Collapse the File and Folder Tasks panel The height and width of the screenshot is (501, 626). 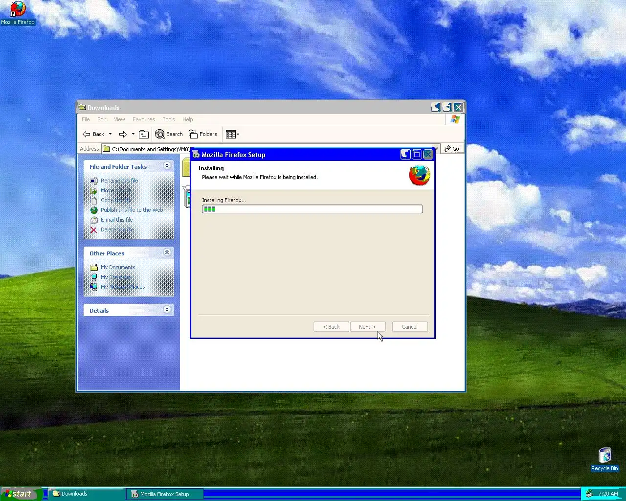tap(167, 166)
